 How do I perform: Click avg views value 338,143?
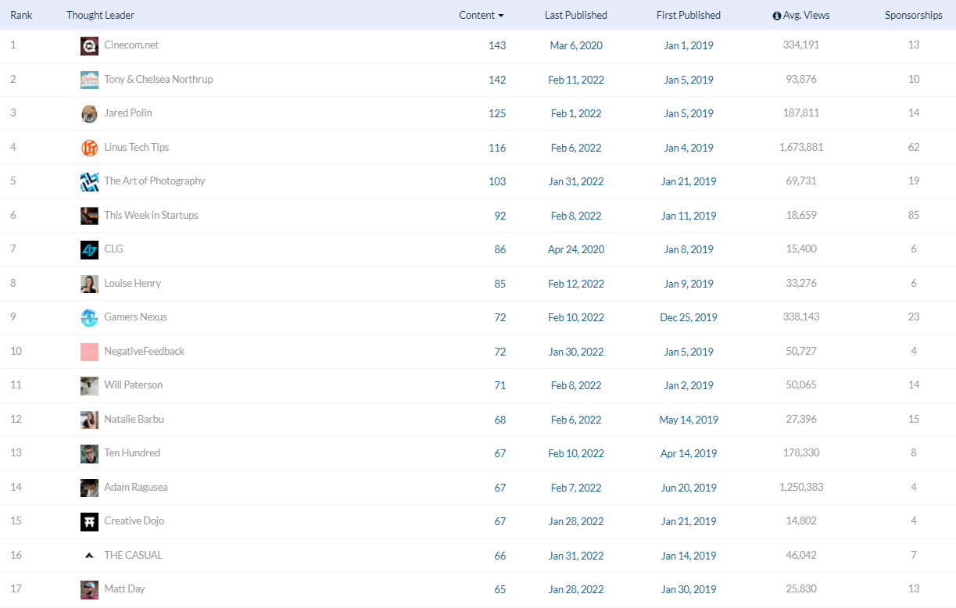pos(801,317)
